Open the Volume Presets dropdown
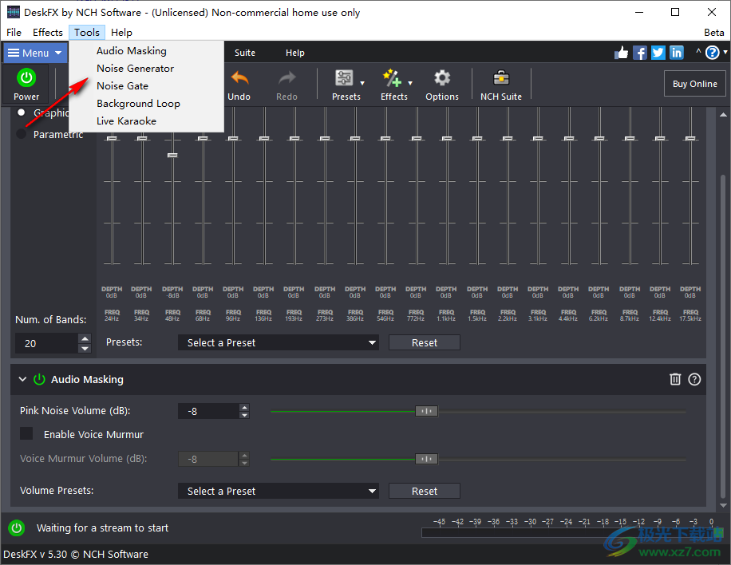731x565 pixels. (x=278, y=491)
